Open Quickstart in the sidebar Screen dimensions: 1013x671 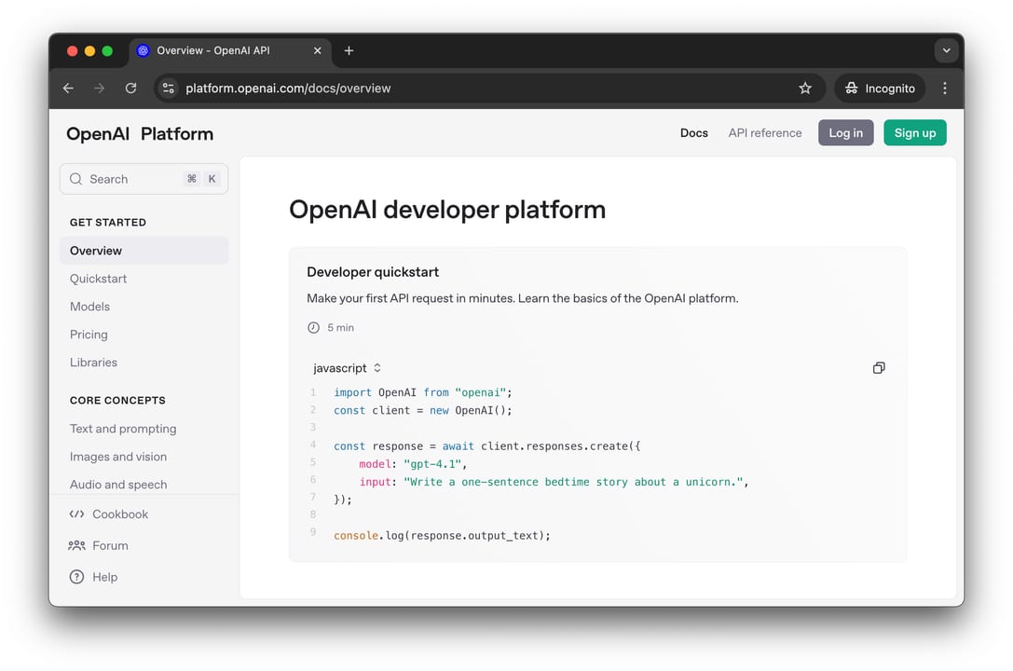[x=98, y=279]
